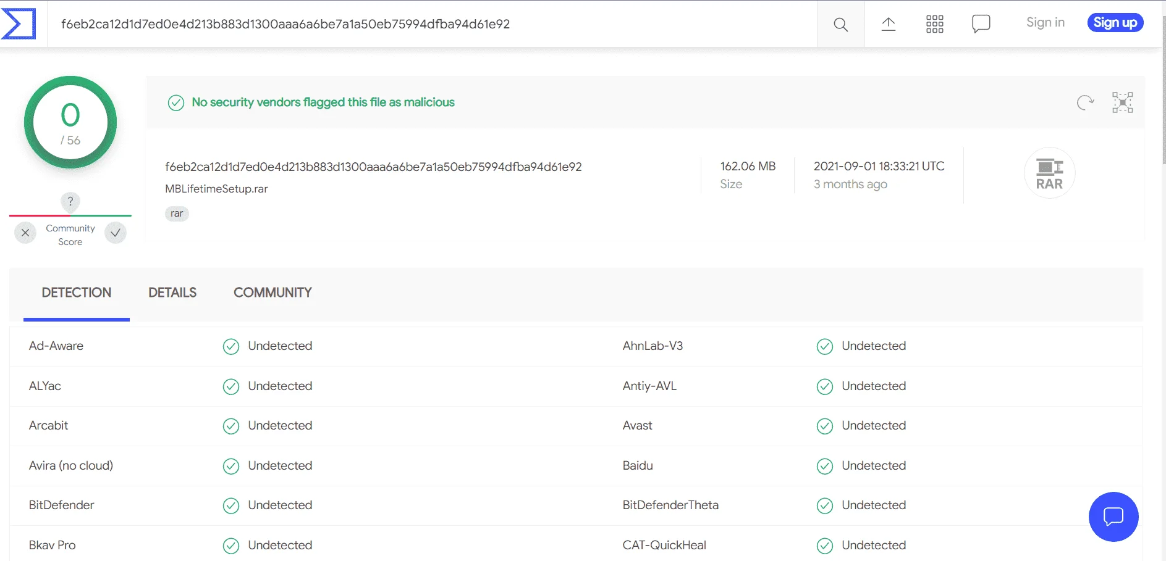The image size is (1166, 561).
Task: Click the rar tag chip
Action: [x=177, y=214]
